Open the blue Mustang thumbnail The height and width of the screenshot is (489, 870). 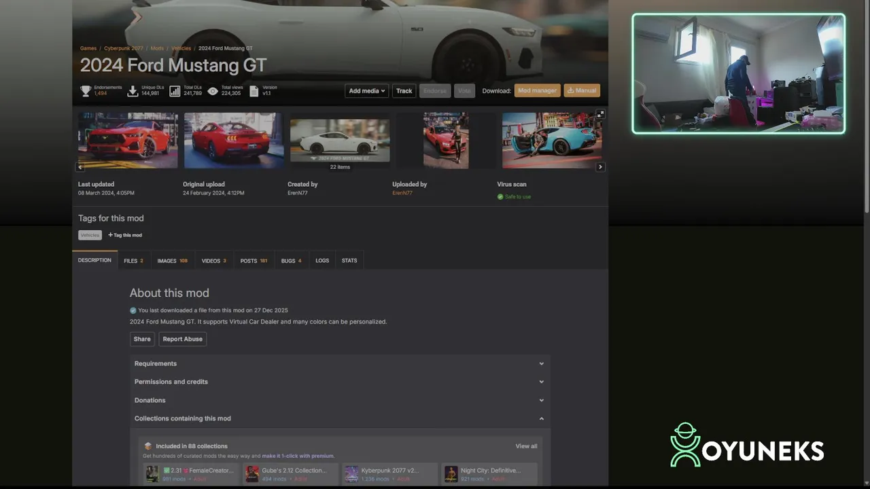tap(552, 141)
